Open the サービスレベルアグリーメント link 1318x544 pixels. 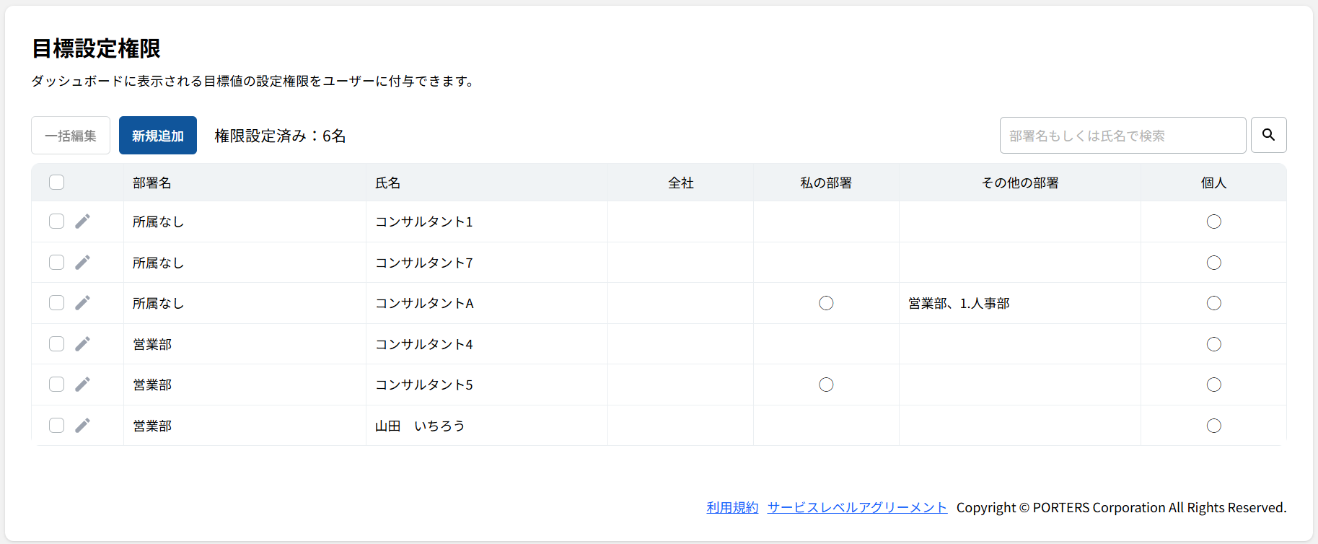(857, 507)
